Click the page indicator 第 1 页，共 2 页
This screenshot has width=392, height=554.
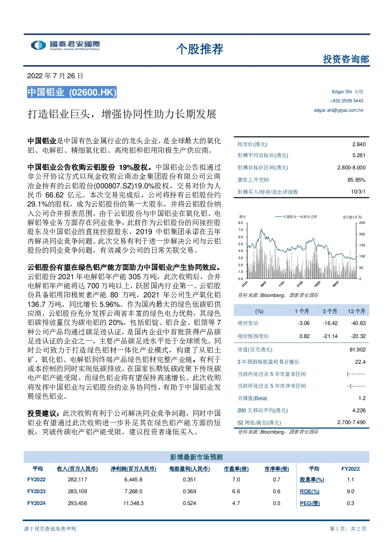(x=348, y=529)
